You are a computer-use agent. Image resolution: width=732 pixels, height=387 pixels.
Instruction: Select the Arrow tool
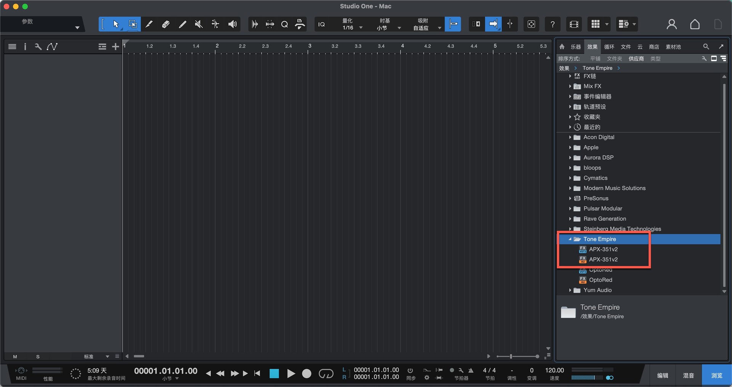[x=116, y=24]
